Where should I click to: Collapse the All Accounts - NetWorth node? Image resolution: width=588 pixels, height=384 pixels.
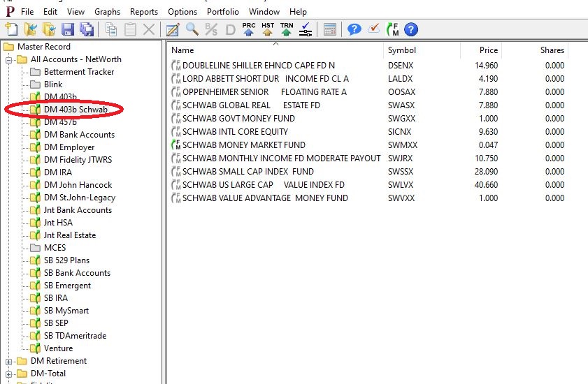click(x=8, y=59)
